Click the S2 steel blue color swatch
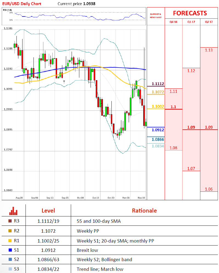This screenshot has width=219, height=273. click(x=10, y=260)
